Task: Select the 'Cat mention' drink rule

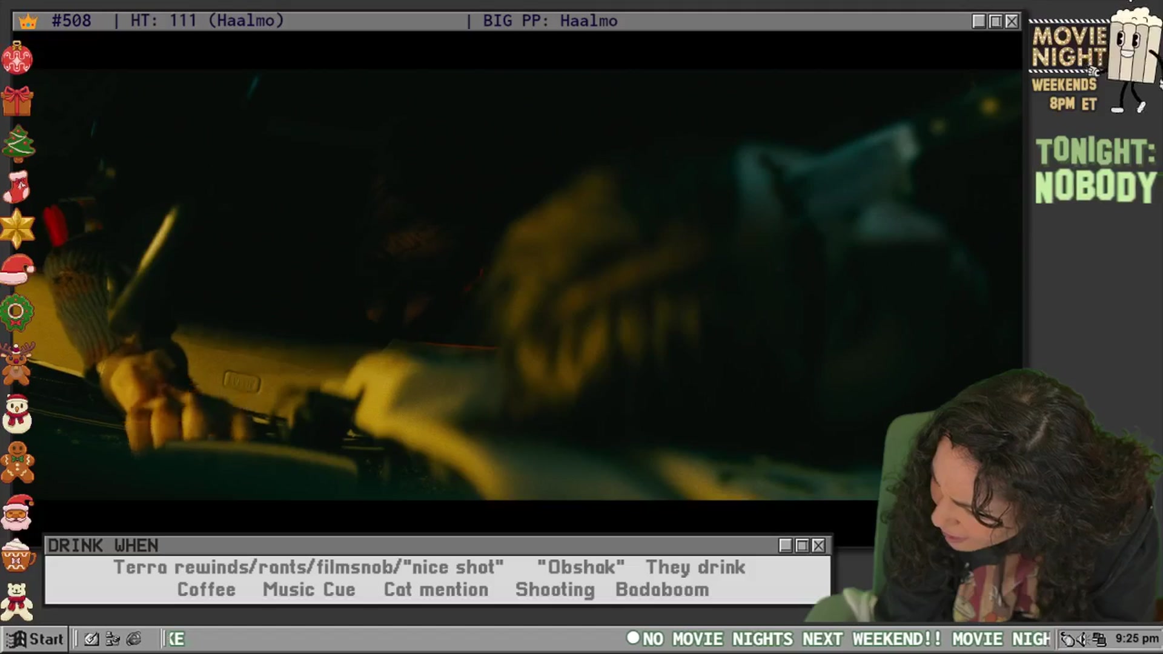Action: [436, 589]
